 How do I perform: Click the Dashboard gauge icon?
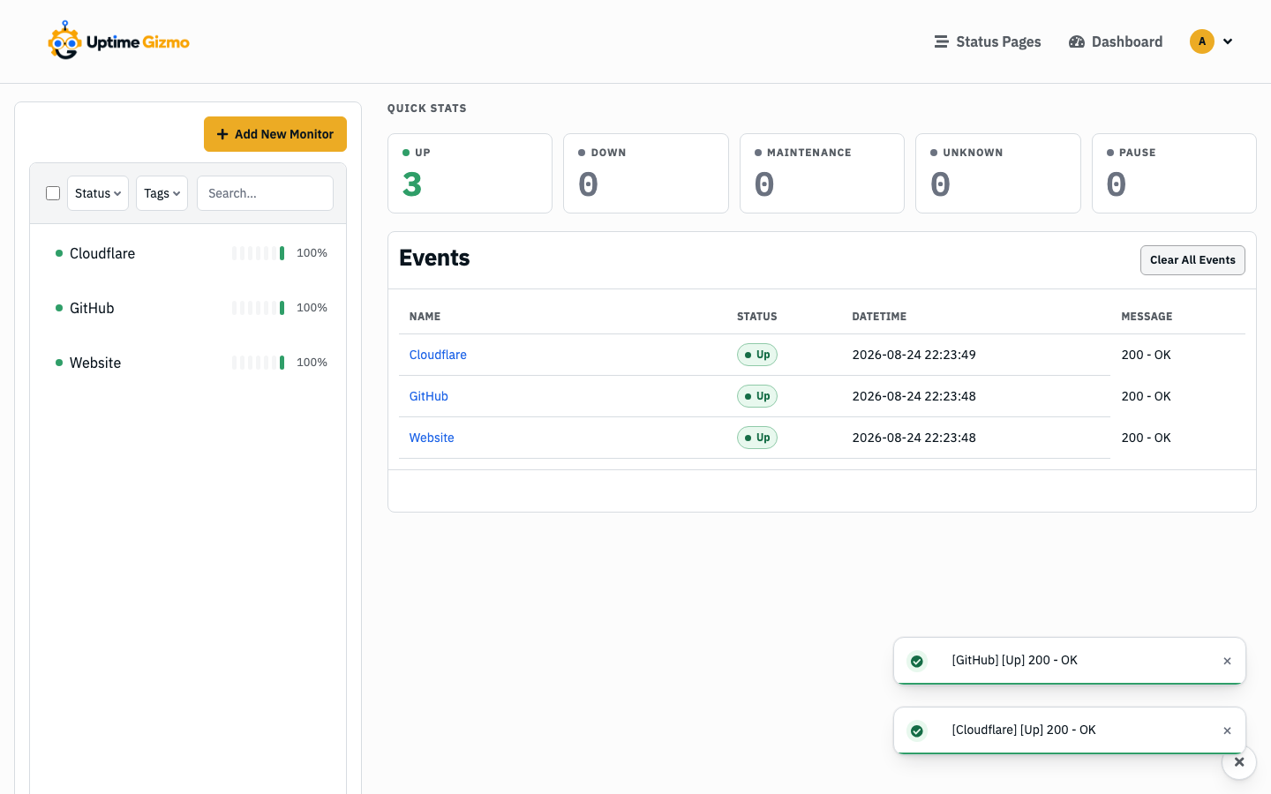tap(1077, 41)
